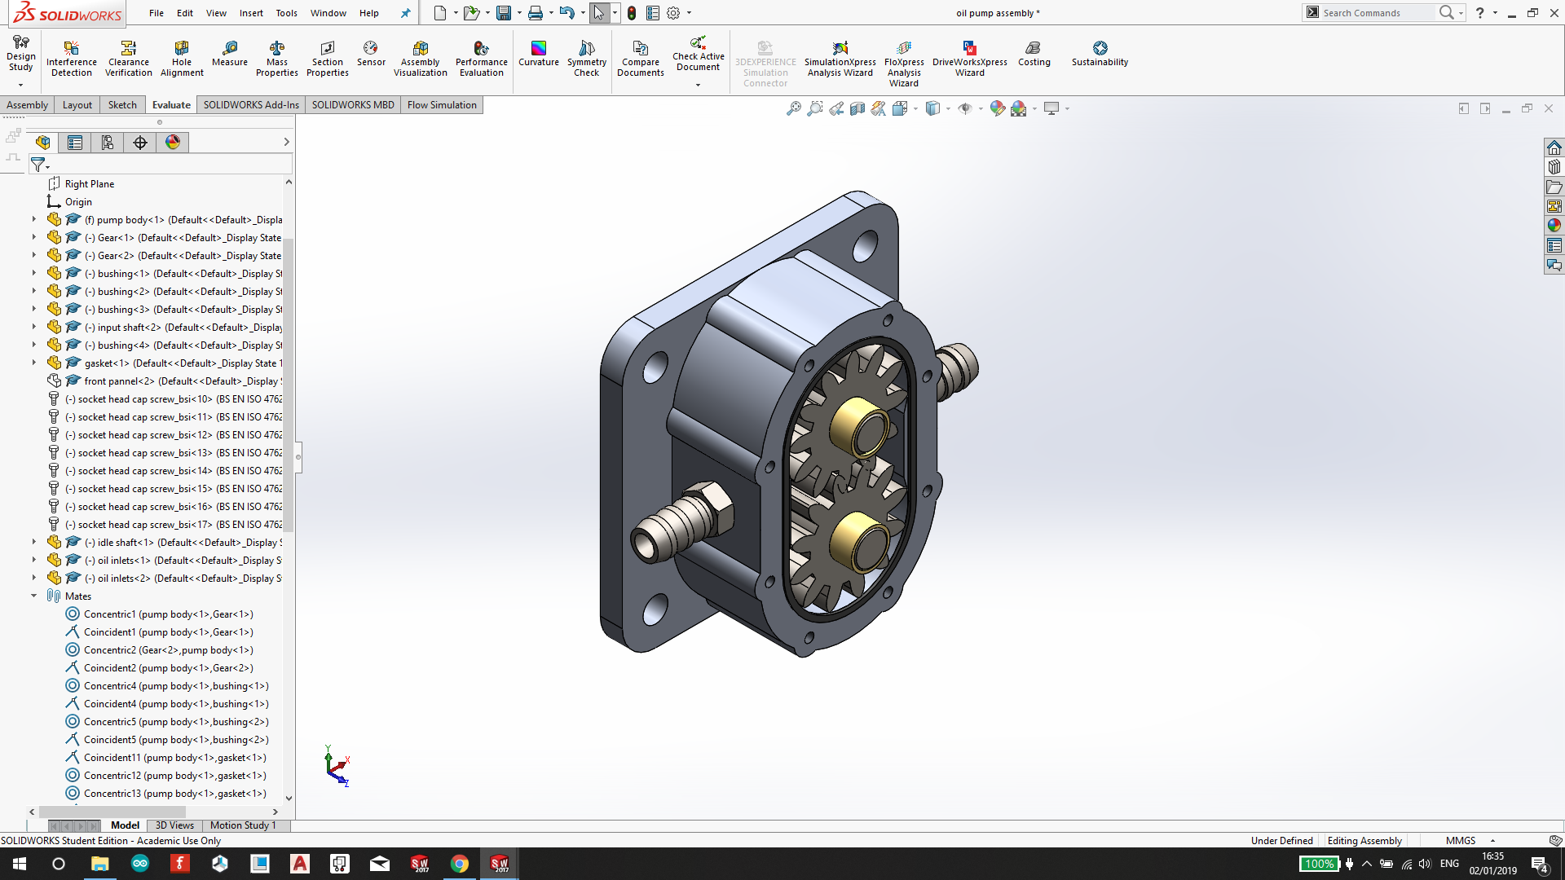Open the Interference Detection tool
Image resolution: width=1565 pixels, height=880 pixels.
click(x=72, y=58)
